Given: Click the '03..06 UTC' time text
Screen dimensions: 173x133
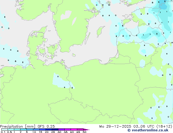Looking at the screenshot, I should [x=144, y=126].
